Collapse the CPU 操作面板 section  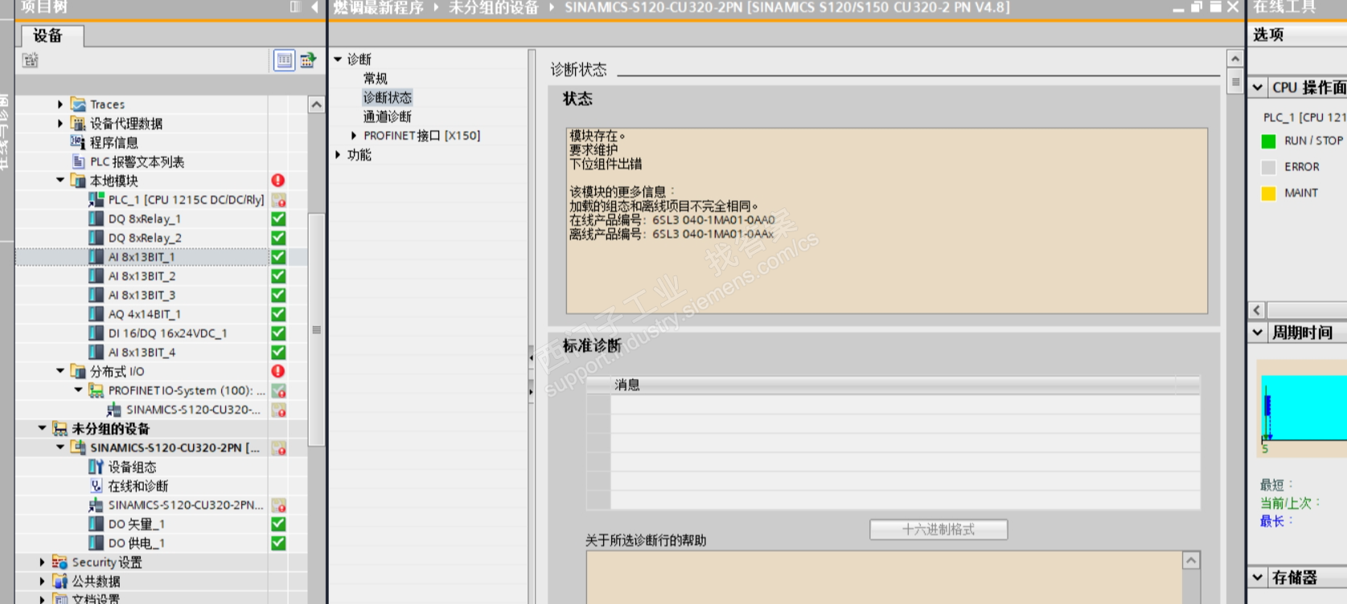(x=1259, y=88)
